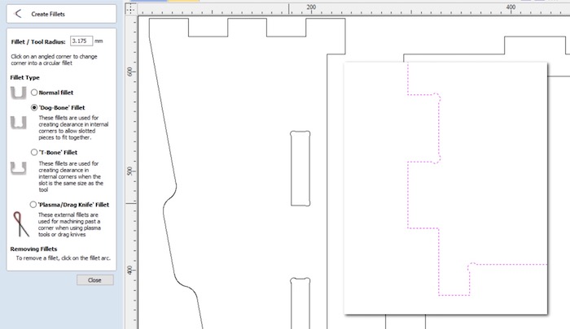570x329 pixels.
Task: Click the 400 mark on horizontal ruler
Action: coord(511,7)
